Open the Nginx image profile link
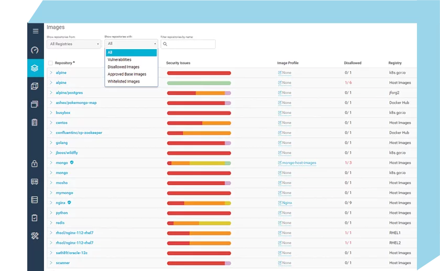This screenshot has height=271, width=440. 287,203
